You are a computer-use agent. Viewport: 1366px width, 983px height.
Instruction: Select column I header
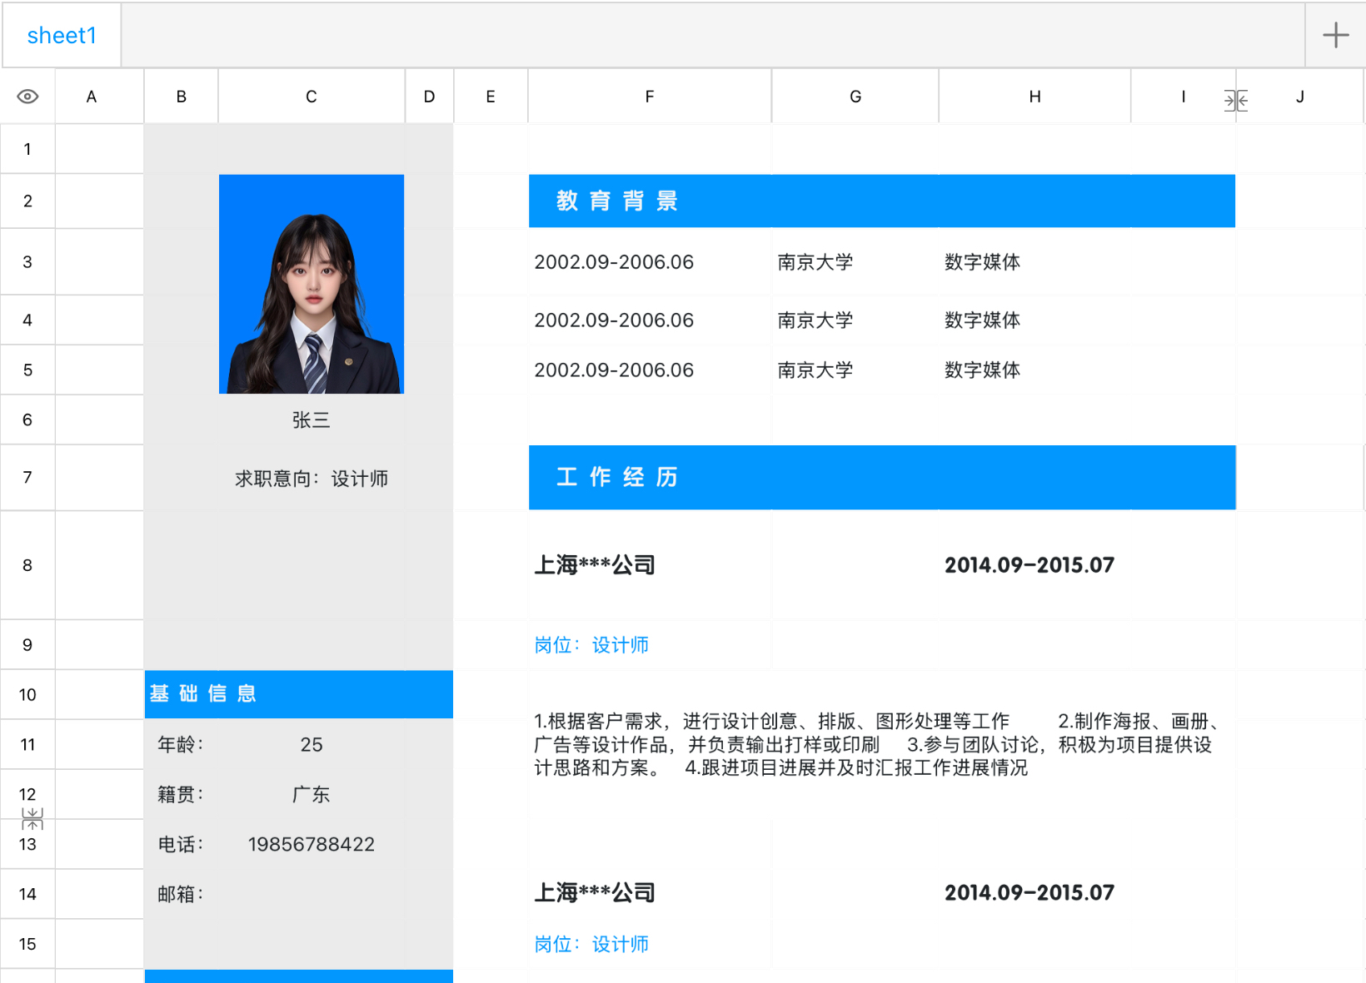(1184, 97)
